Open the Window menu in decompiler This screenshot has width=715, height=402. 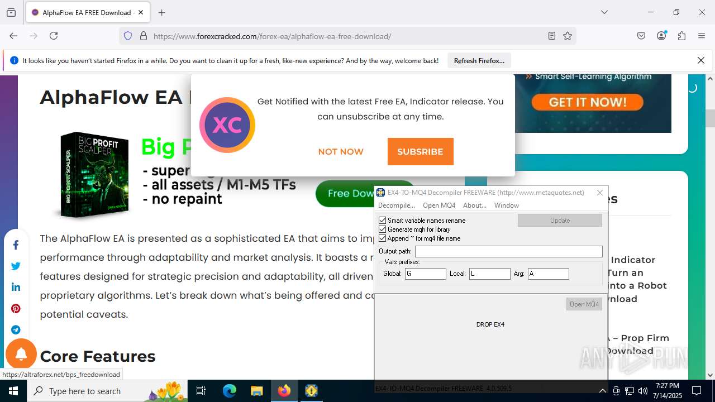(x=507, y=205)
